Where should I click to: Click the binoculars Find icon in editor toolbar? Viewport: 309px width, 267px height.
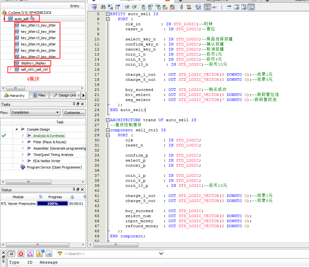pyautogui.click(x=103, y=7)
